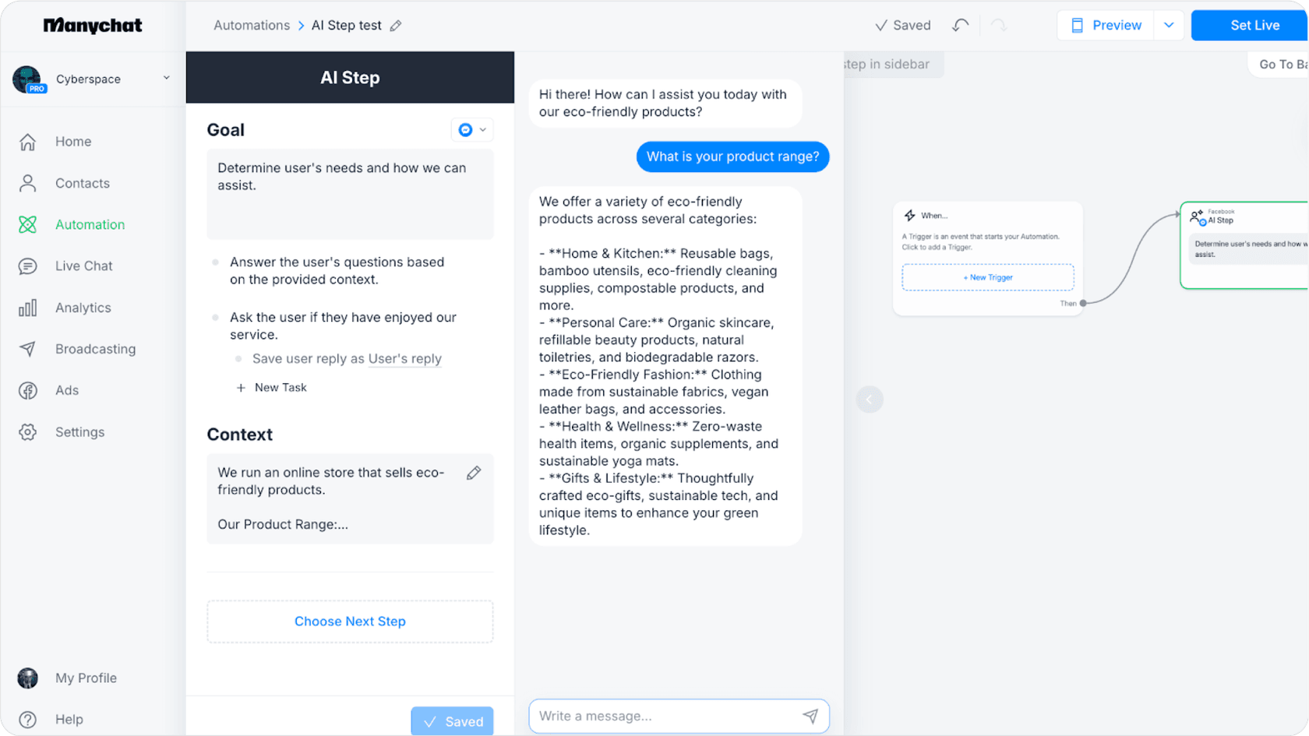This screenshot has width=1309, height=736.
Task: Expand the Preview options chevron
Action: [1168, 25]
